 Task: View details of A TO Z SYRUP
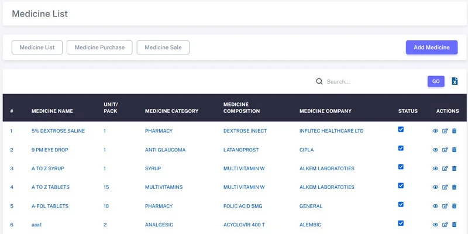[435, 168]
